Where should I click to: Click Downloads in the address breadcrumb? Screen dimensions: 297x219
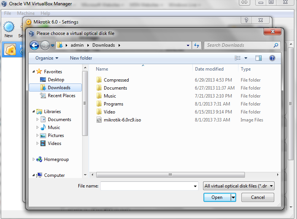(x=103, y=45)
